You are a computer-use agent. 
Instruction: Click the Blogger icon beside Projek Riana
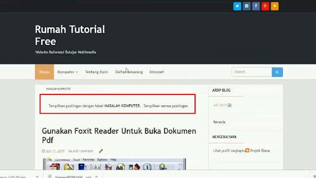point(247,150)
